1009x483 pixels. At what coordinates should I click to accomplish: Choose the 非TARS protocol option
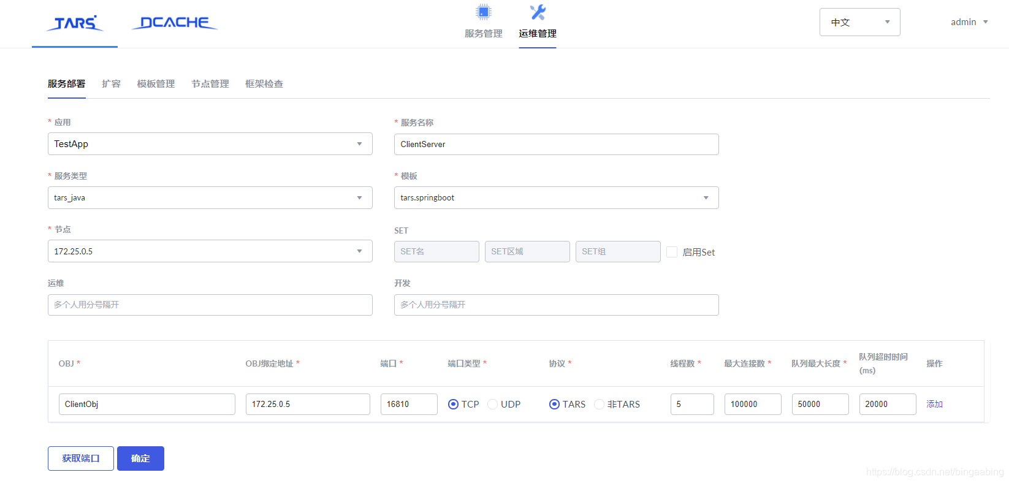coord(599,404)
